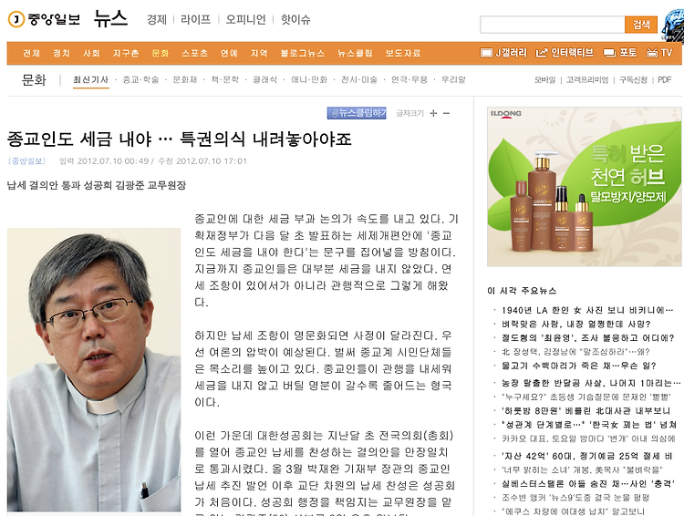Click the 구독신청 subscription link
Viewport: 684px width, 516px height.
point(634,80)
